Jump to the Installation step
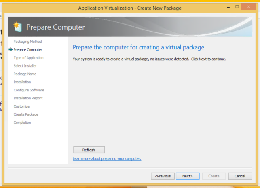 click(x=22, y=82)
